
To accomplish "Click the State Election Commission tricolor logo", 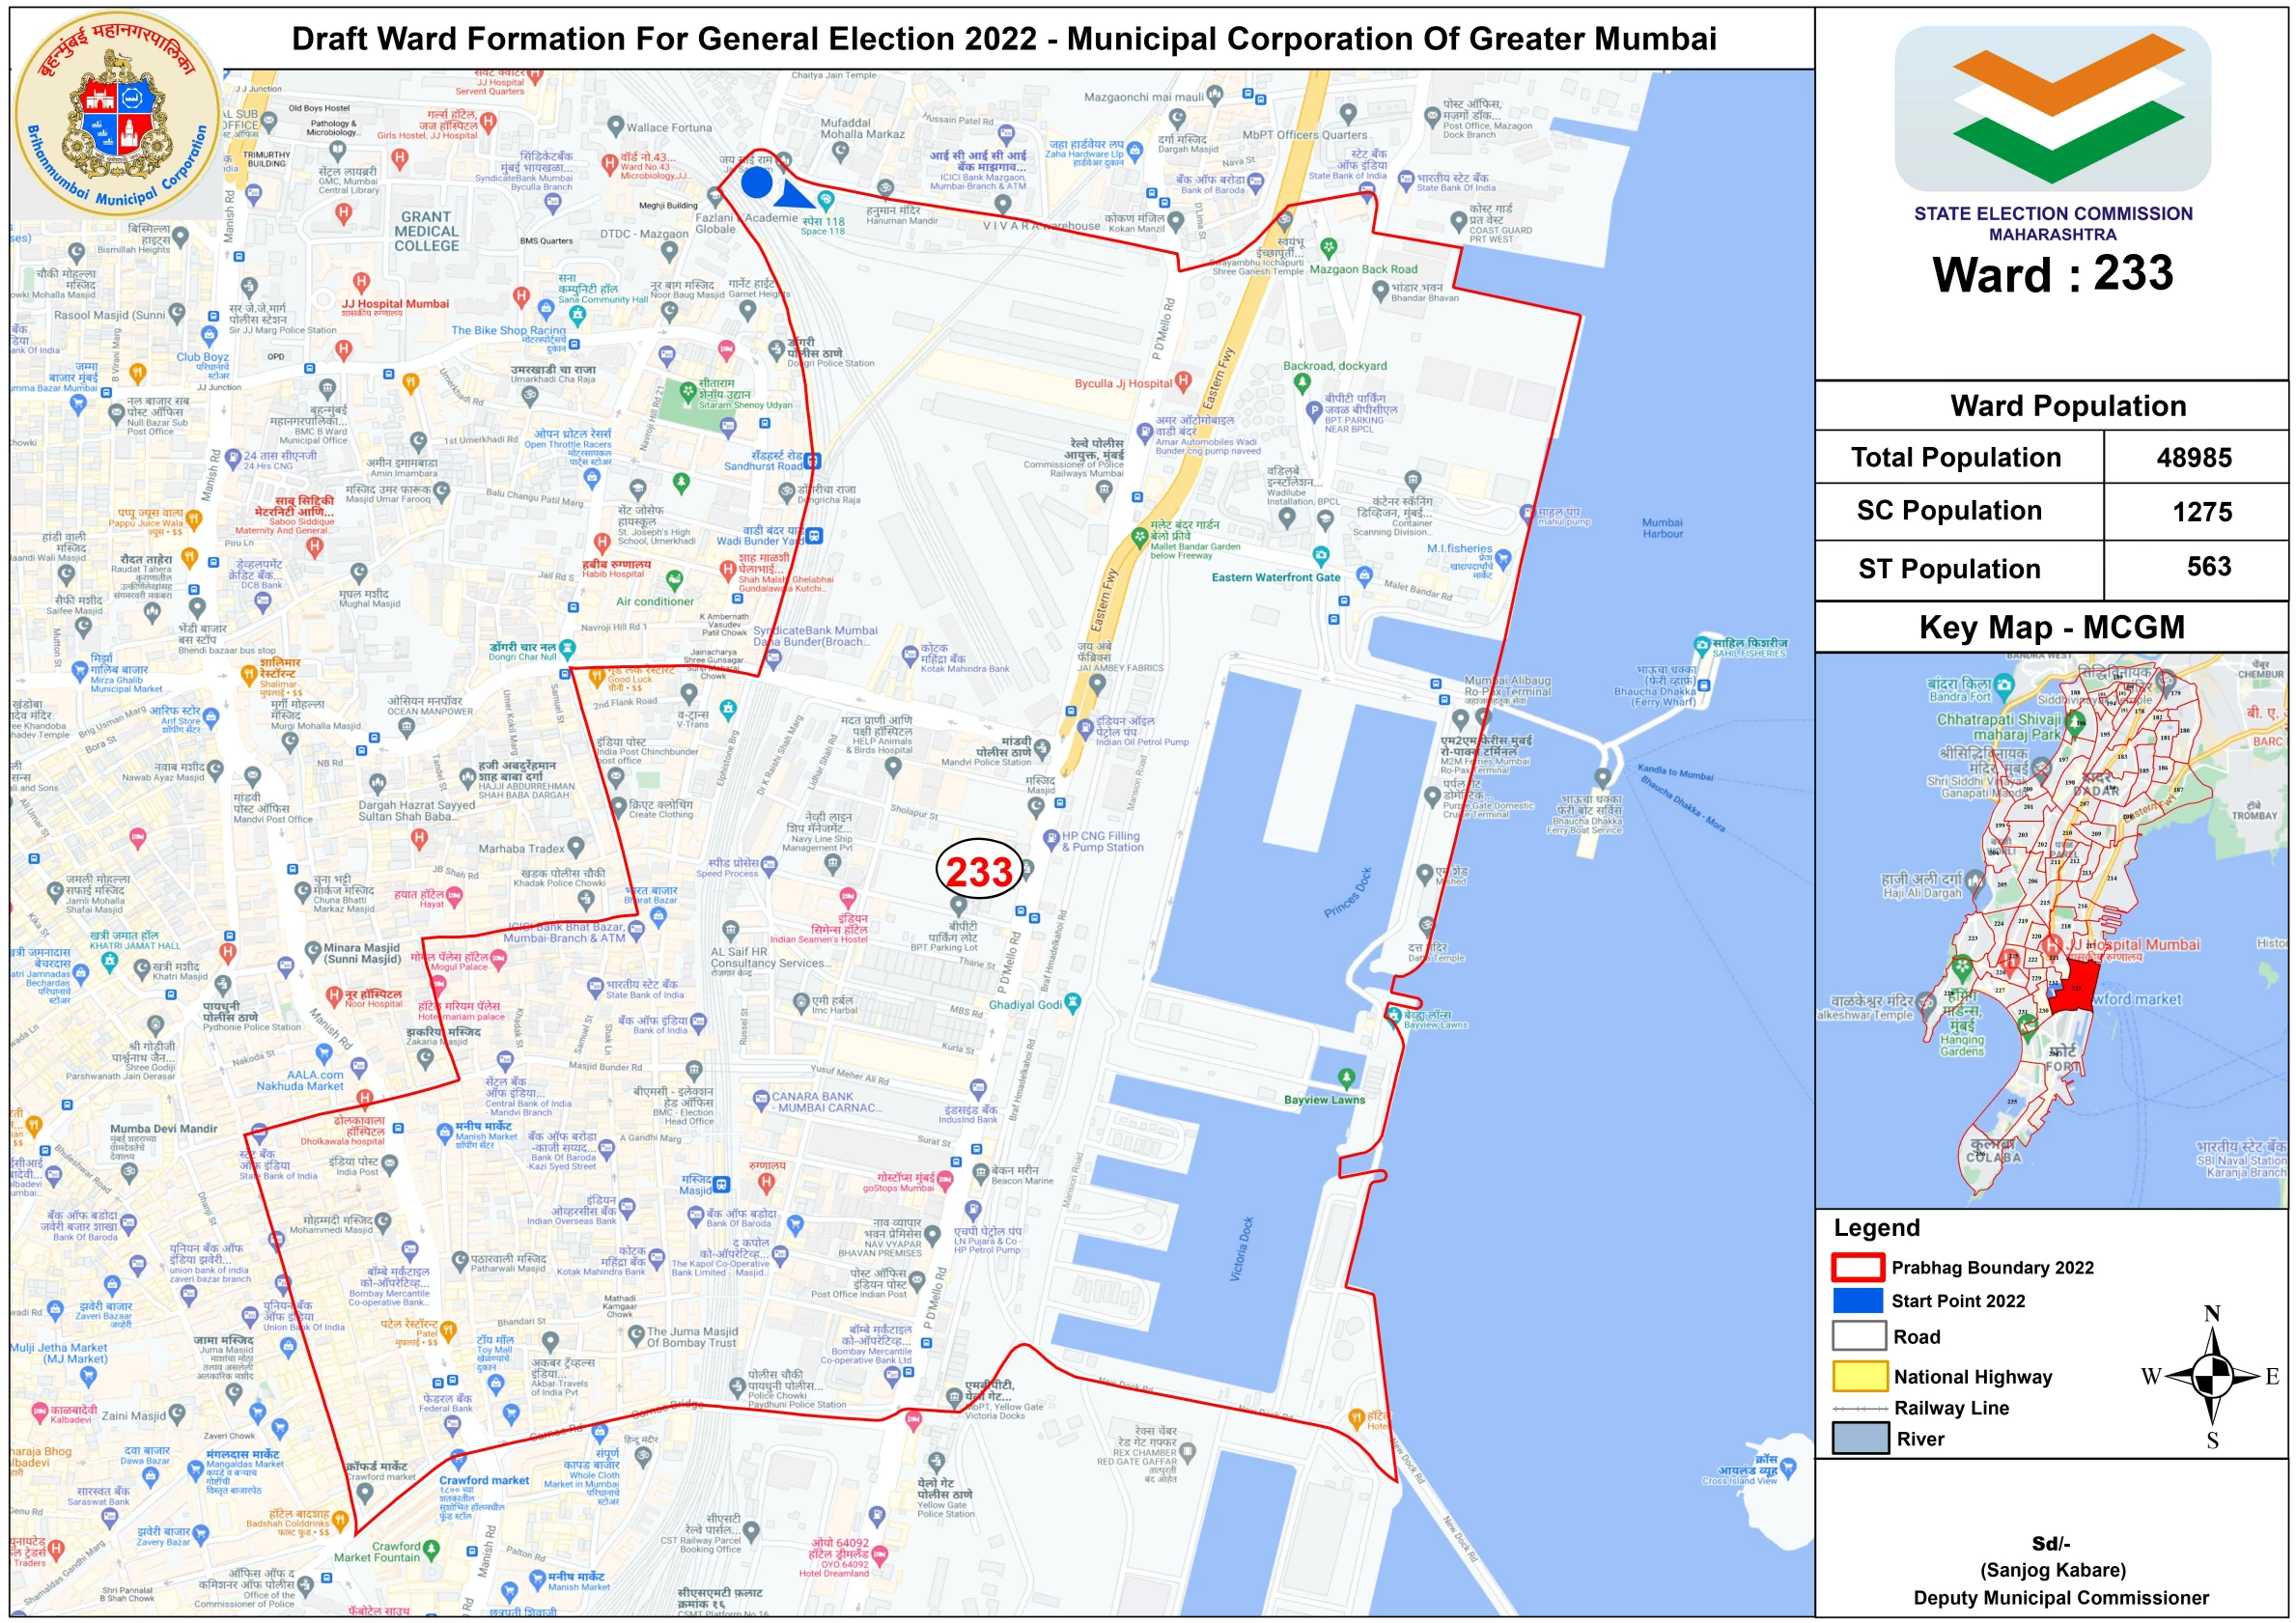I will [2052, 107].
